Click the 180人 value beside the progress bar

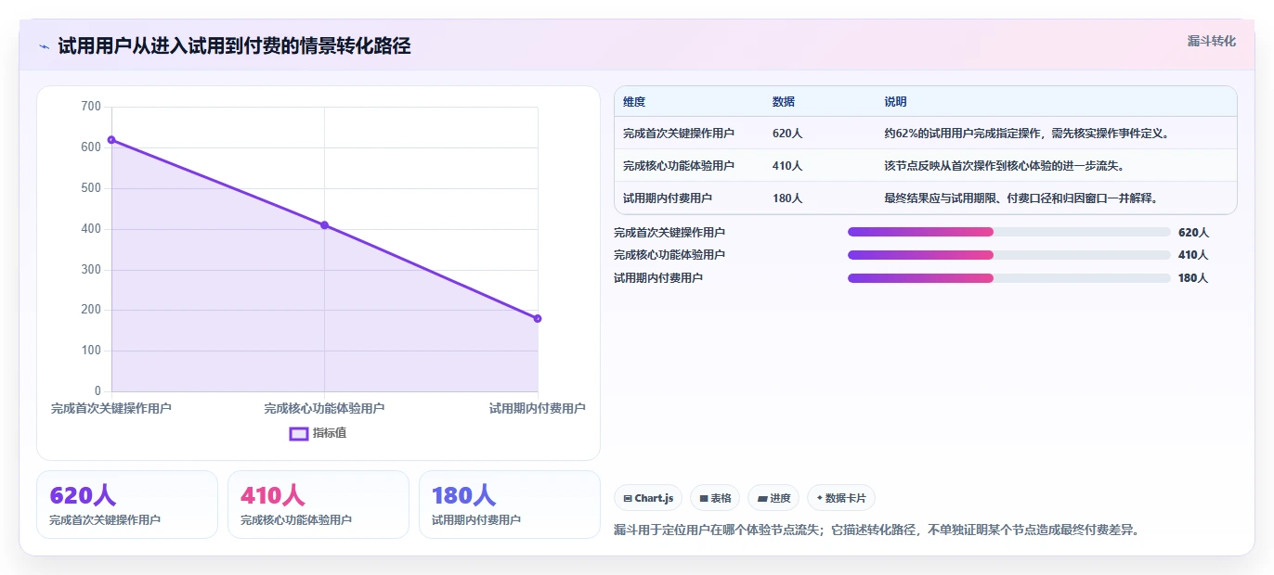[1193, 278]
